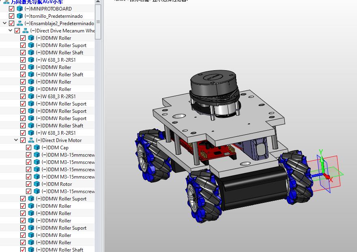Image resolution: width=357 pixels, height=252 pixels.
Task: Select the DDM Rotor row label
Action: click(57, 184)
